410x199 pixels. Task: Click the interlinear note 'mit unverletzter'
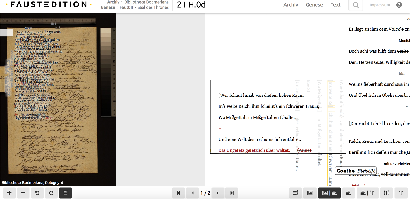pyautogui.click(x=397, y=164)
